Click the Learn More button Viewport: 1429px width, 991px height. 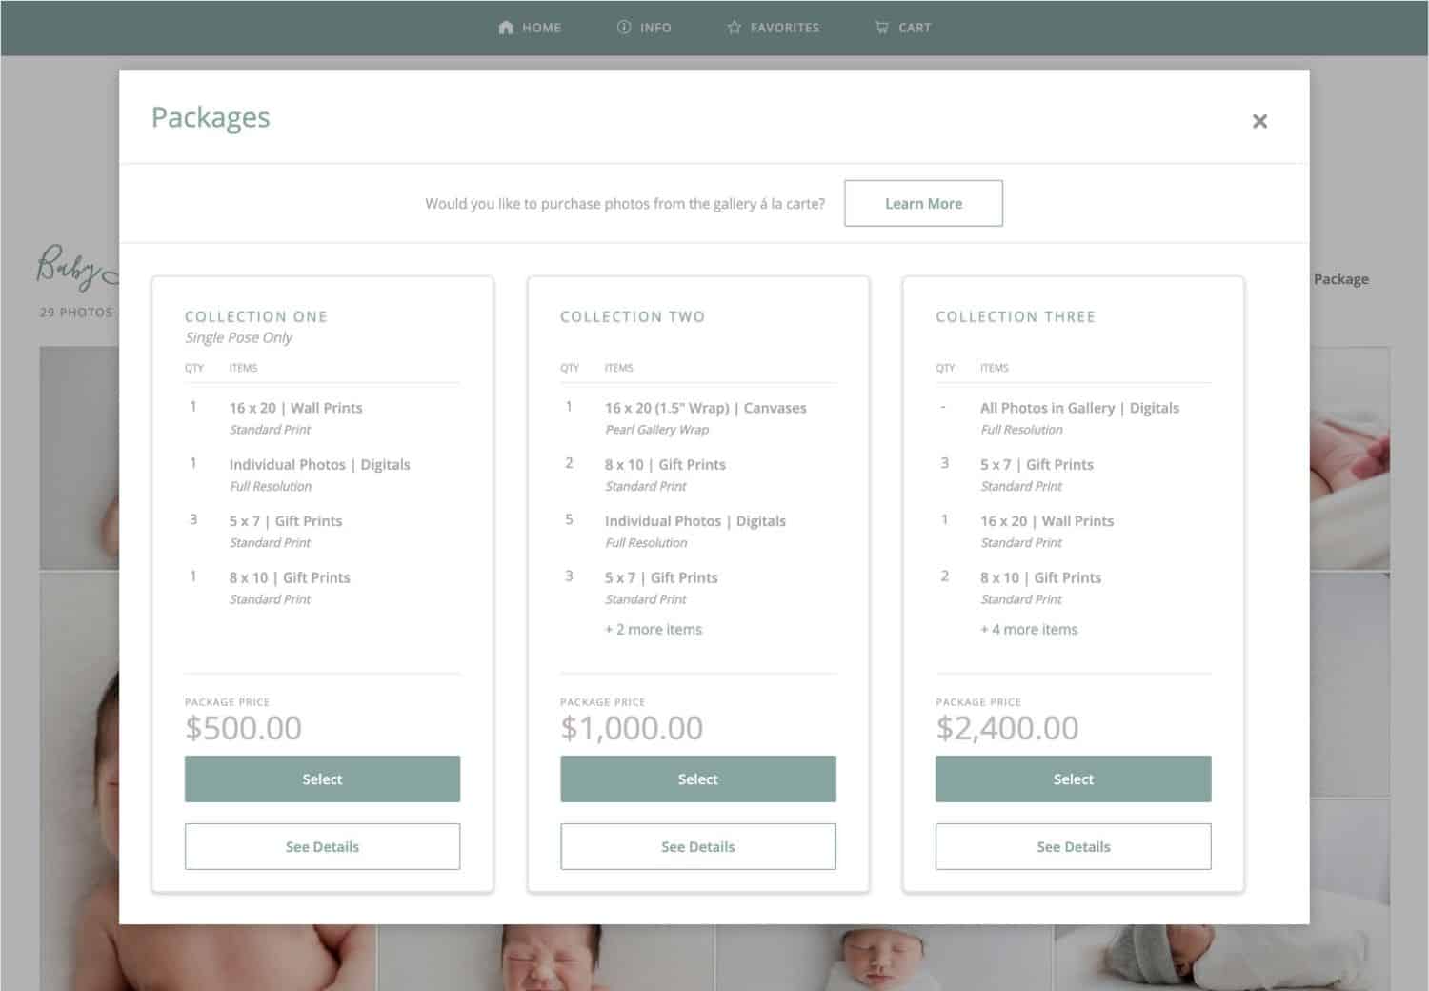click(923, 203)
